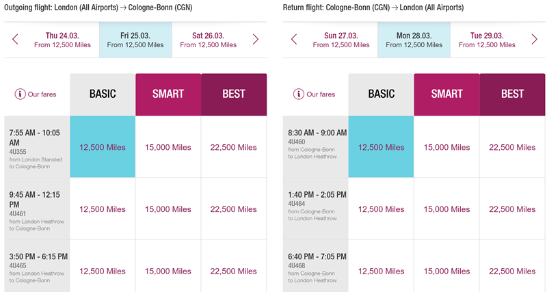This screenshot has width=547, height=292.
Task: Select Mon 28.03. return date tab
Action: point(414,40)
